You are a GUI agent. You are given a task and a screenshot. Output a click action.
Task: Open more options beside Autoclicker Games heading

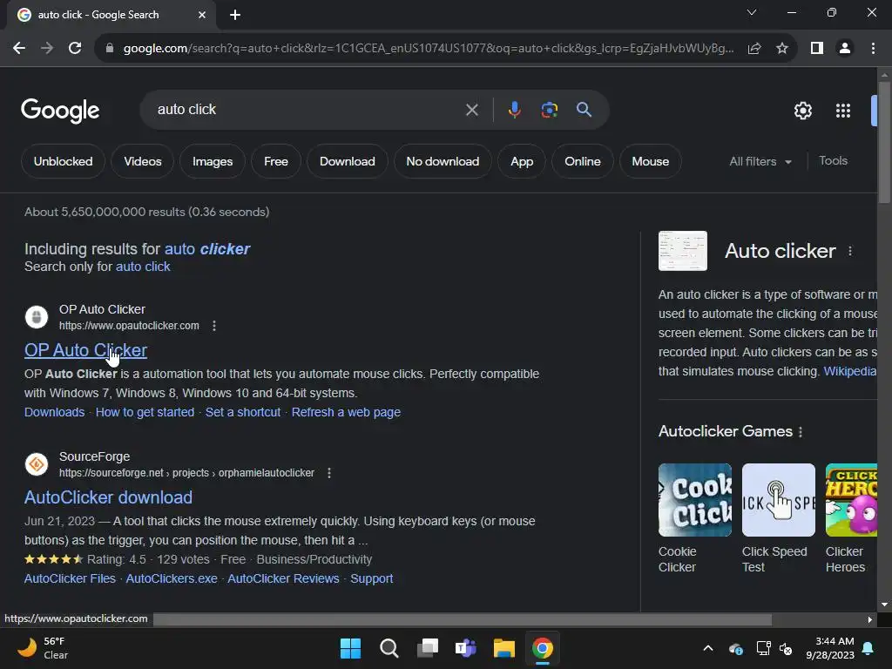point(801,432)
